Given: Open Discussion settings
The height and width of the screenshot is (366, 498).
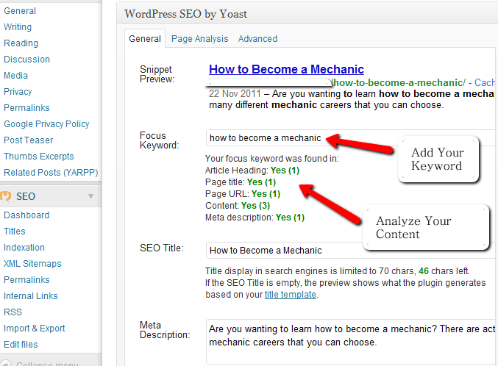Looking at the screenshot, I should click(26, 60).
